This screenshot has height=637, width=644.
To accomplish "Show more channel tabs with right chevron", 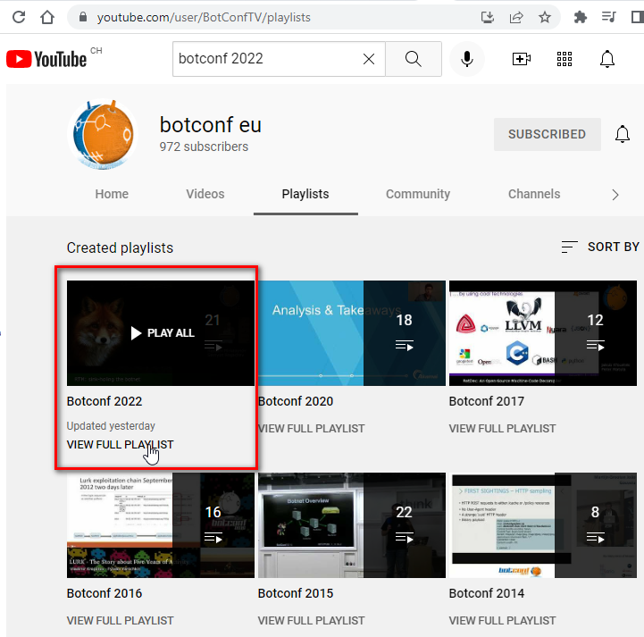I will click(615, 195).
